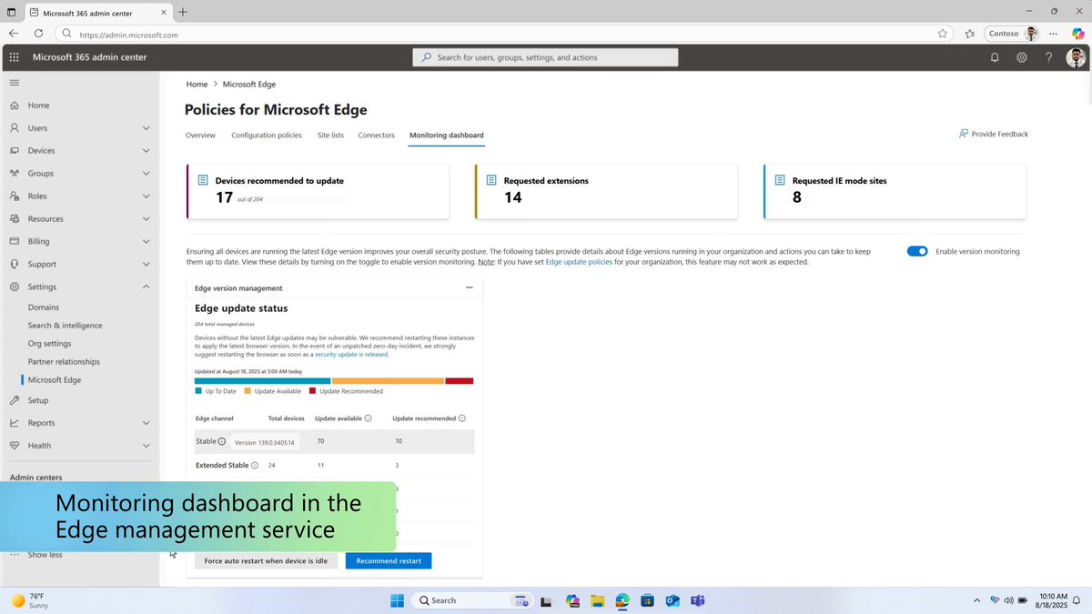Click the Stable channel info icon
This screenshot has height=614, width=1092.
221,441
